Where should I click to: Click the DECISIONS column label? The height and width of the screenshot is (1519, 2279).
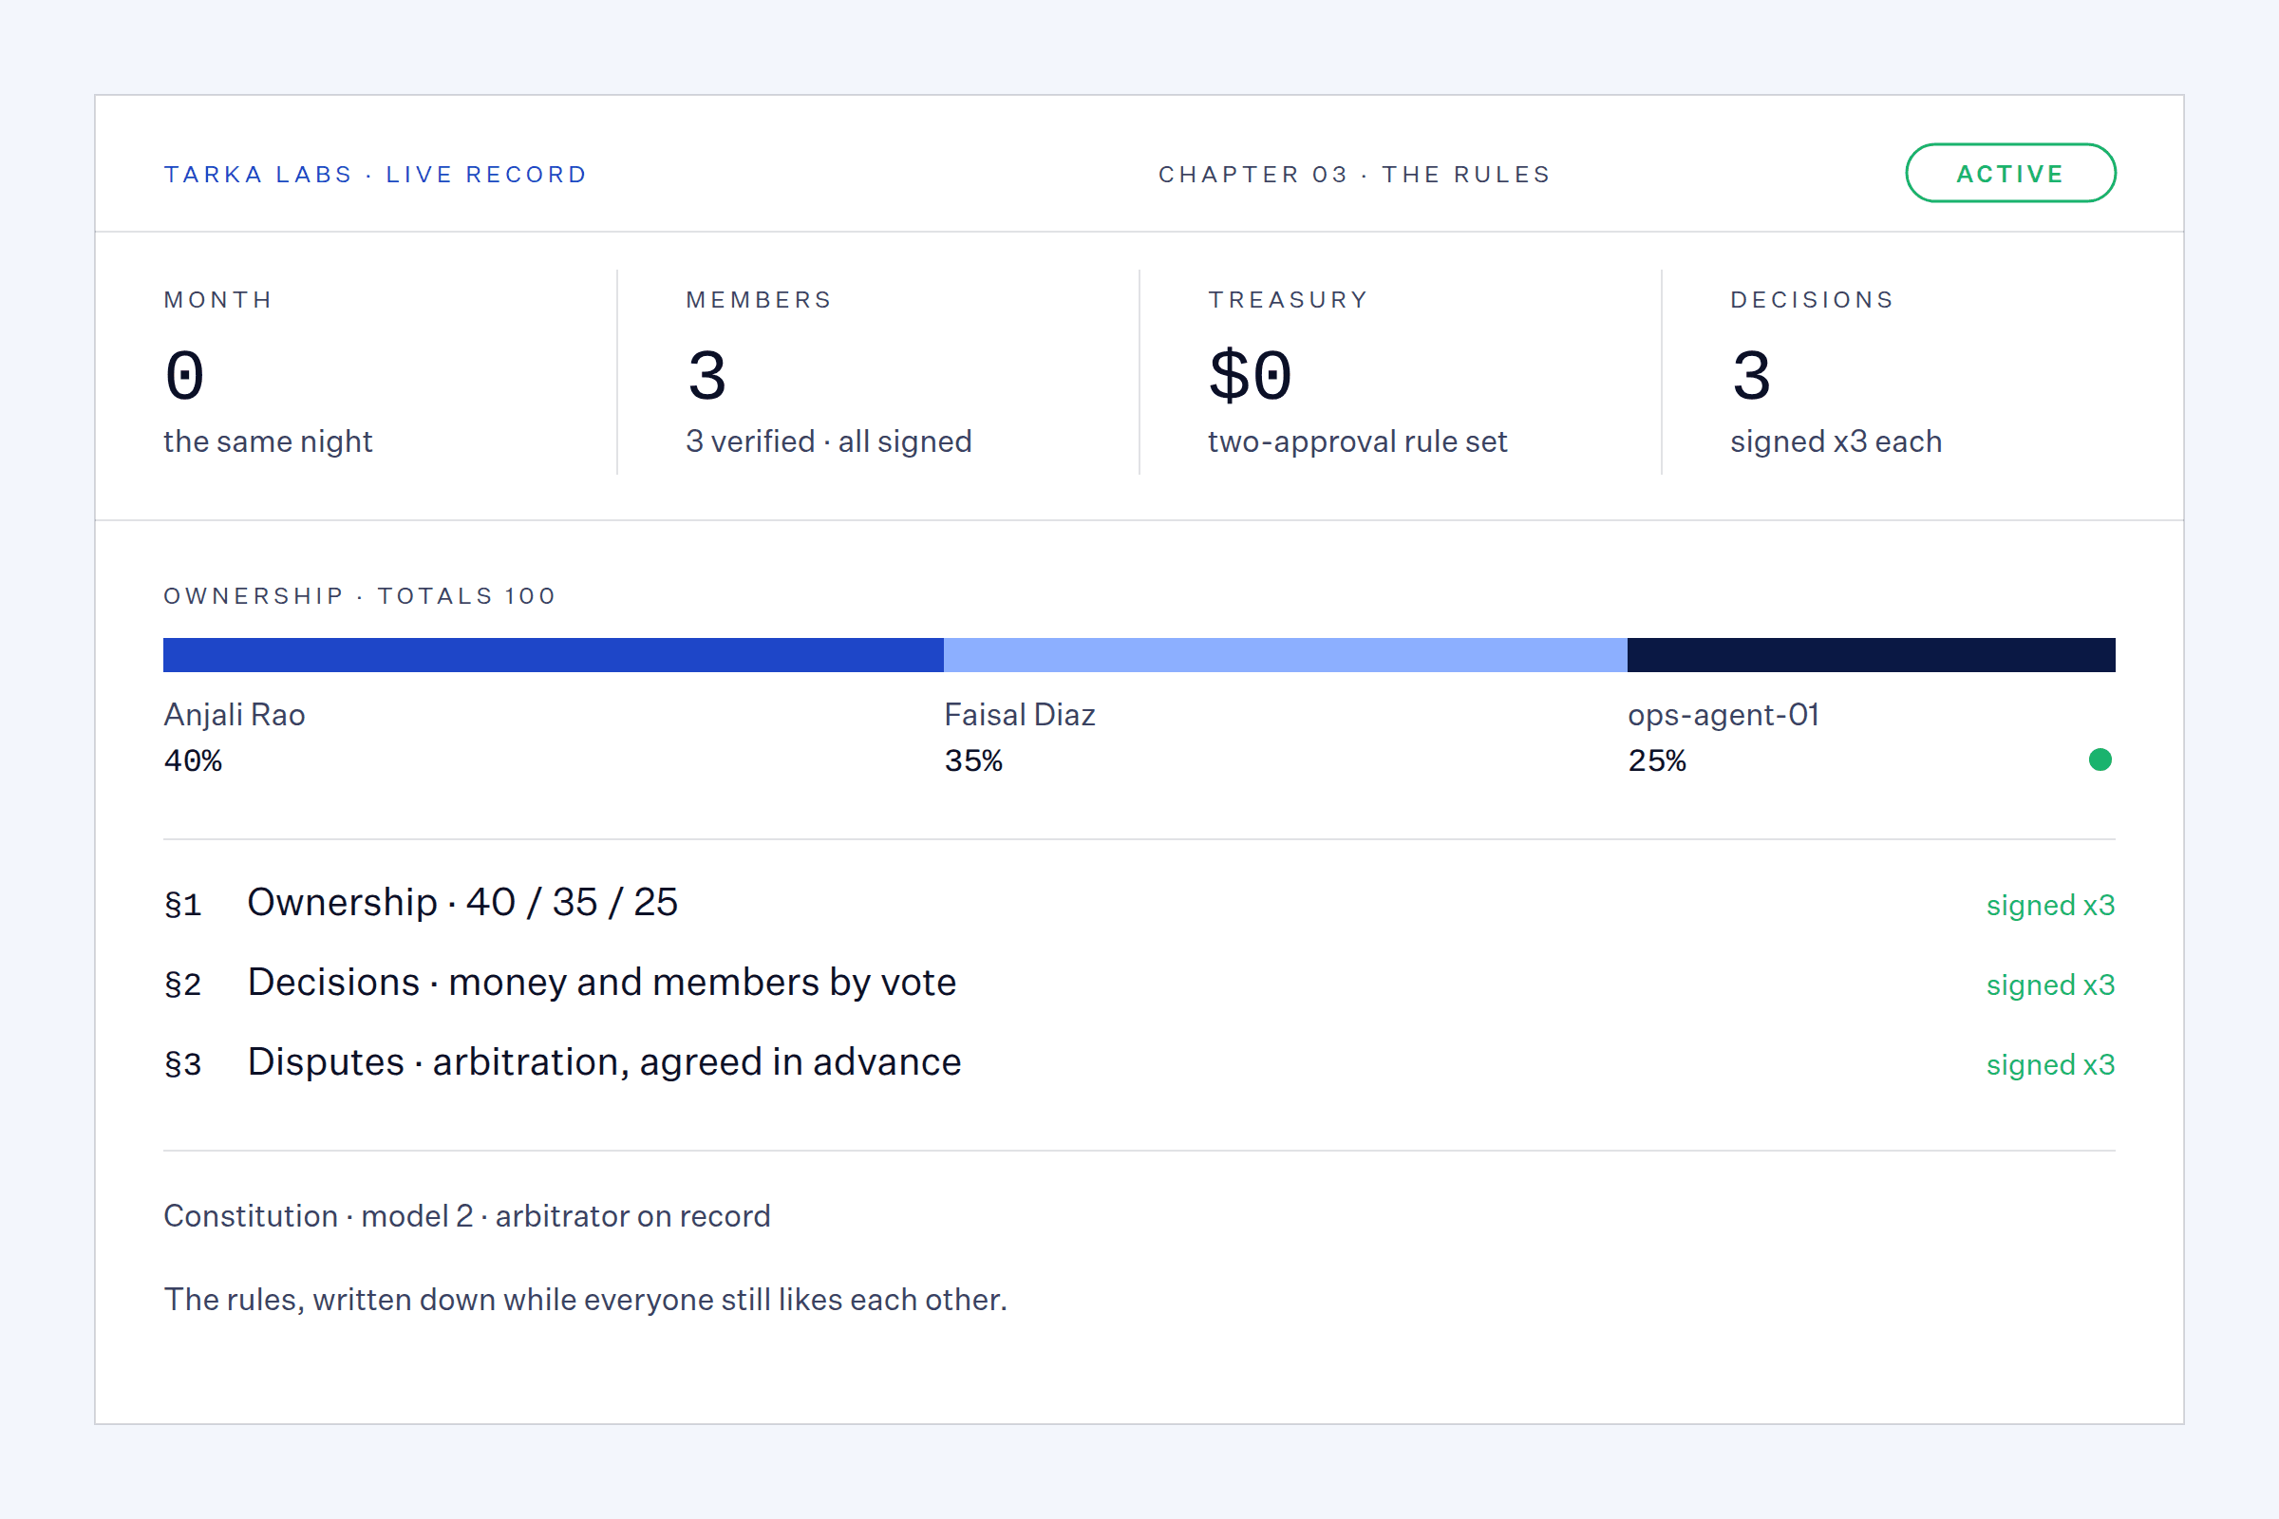tap(1812, 300)
